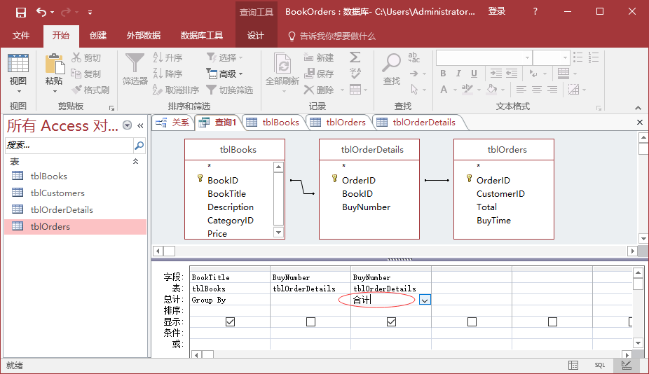Switch to SQL view in status bar
Viewport: 649px width, 374px height.
pos(600,366)
